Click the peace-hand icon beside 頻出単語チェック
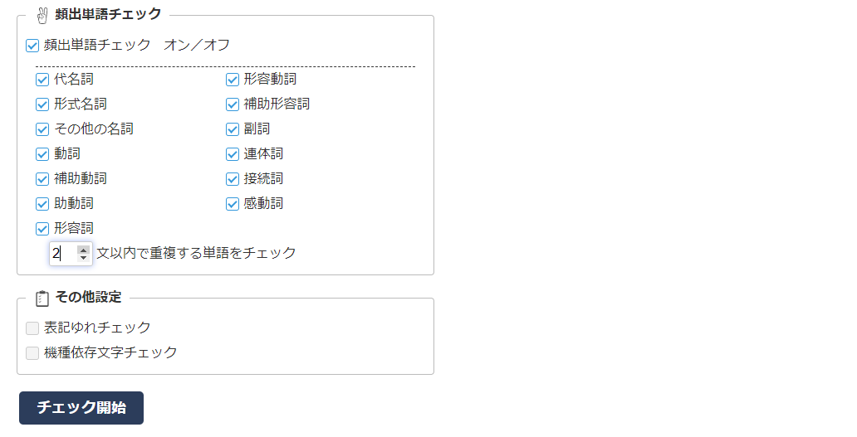Screen dimensions: 857x437 pos(43,14)
